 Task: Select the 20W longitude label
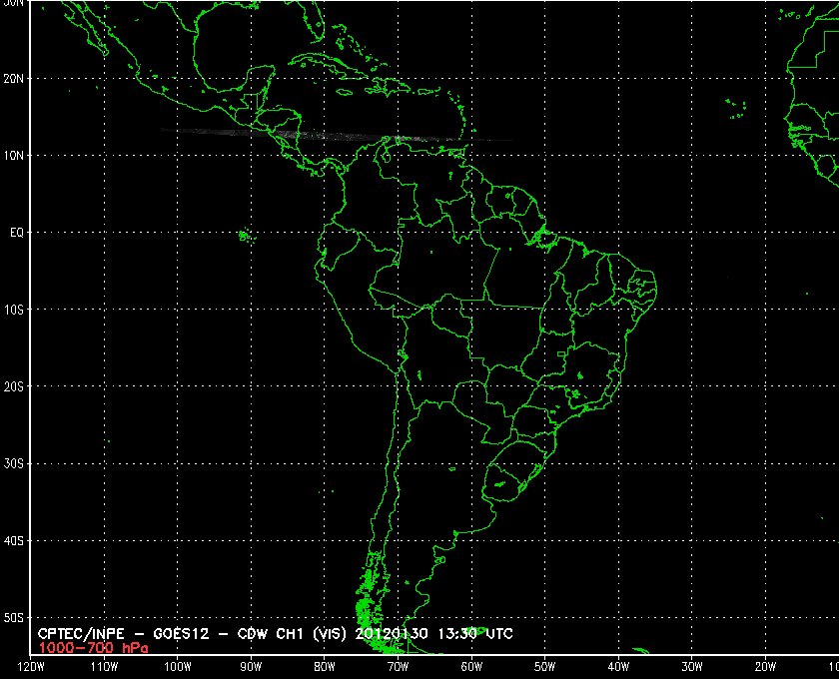point(765,667)
